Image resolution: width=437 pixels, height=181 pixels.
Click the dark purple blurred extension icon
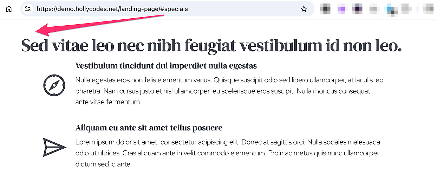pos(357,9)
